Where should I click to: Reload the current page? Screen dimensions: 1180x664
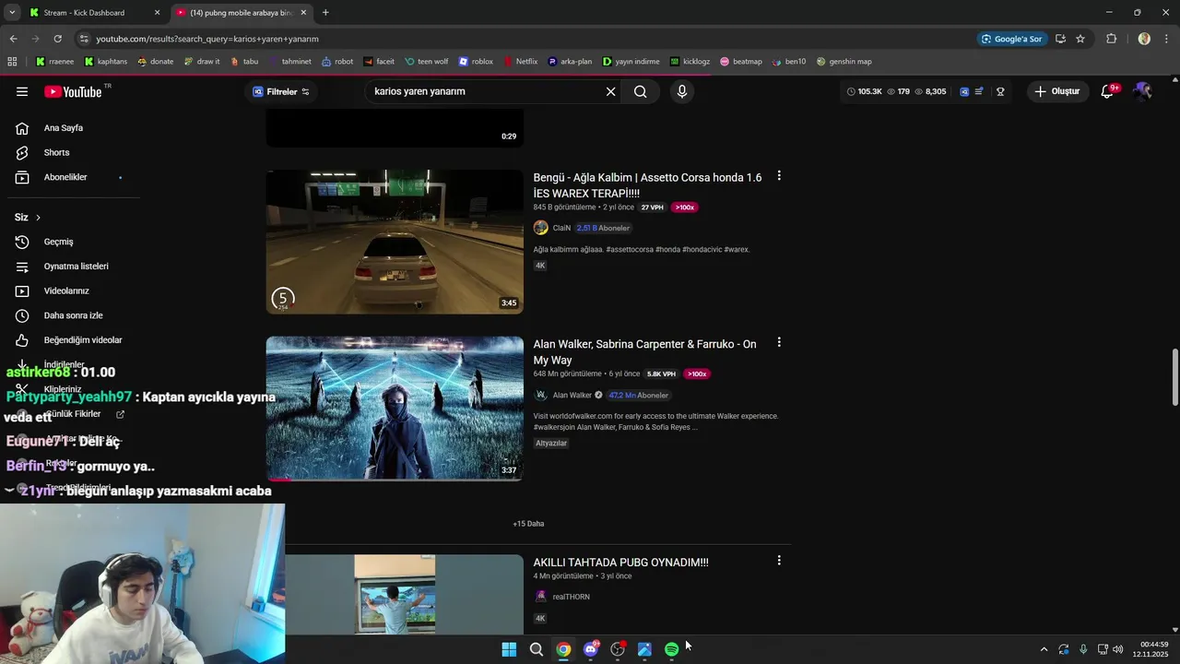tap(57, 39)
